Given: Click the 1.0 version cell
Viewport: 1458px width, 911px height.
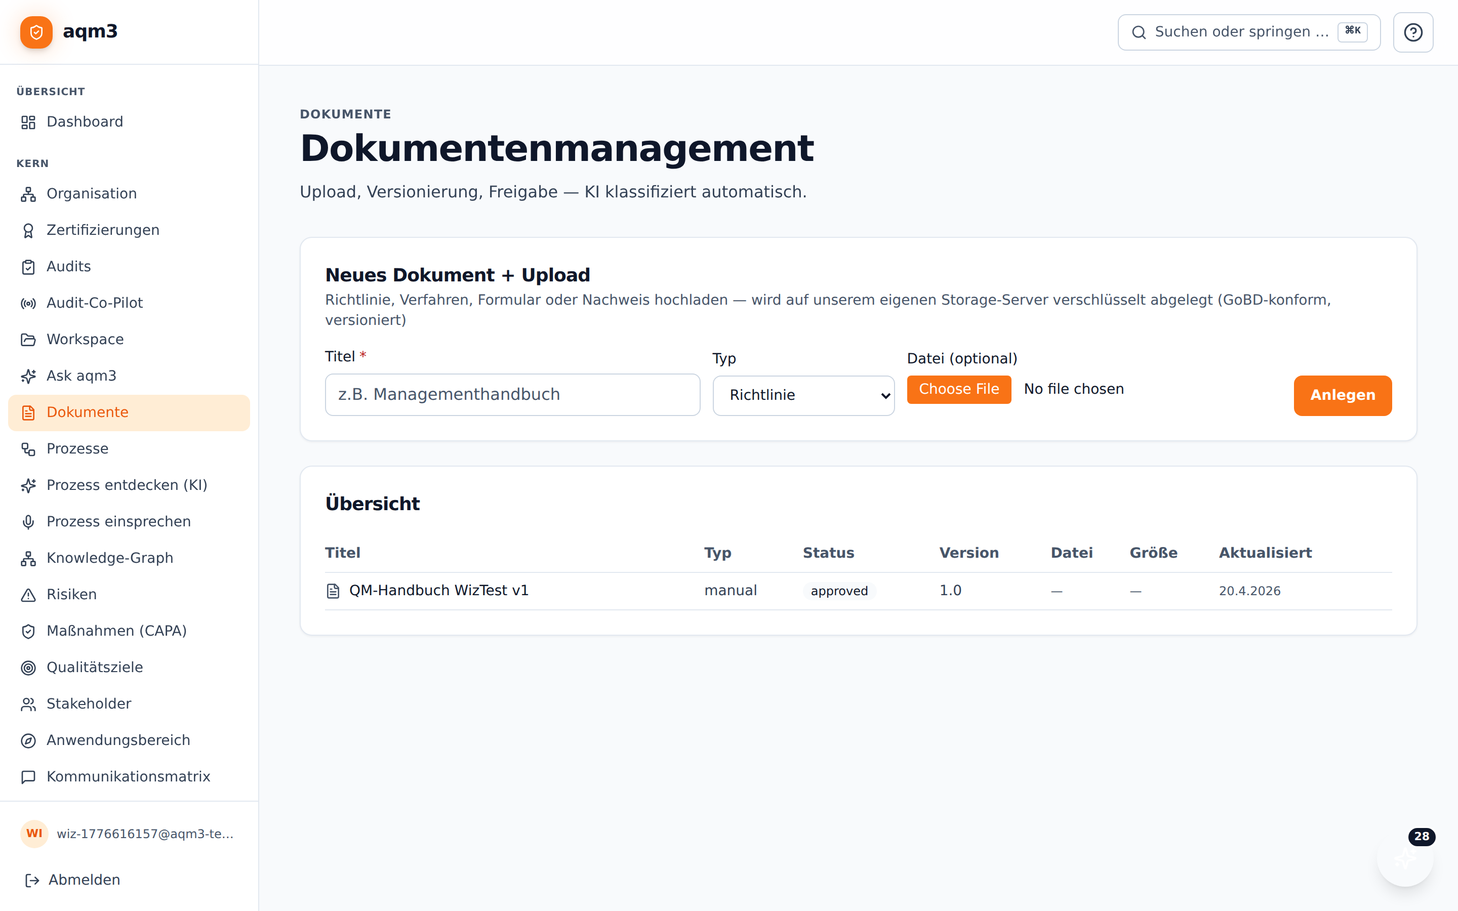Looking at the screenshot, I should 950,591.
